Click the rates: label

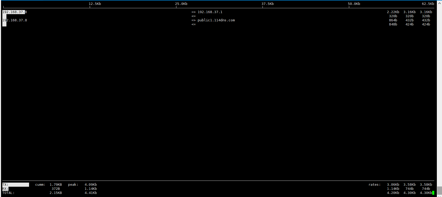(375, 185)
